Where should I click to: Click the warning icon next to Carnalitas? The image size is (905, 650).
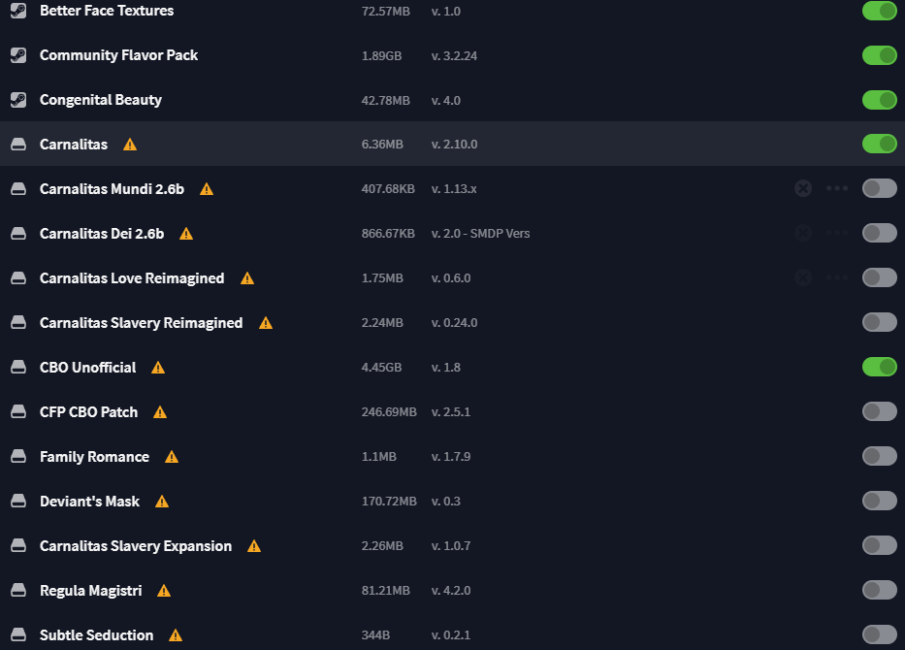(130, 145)
